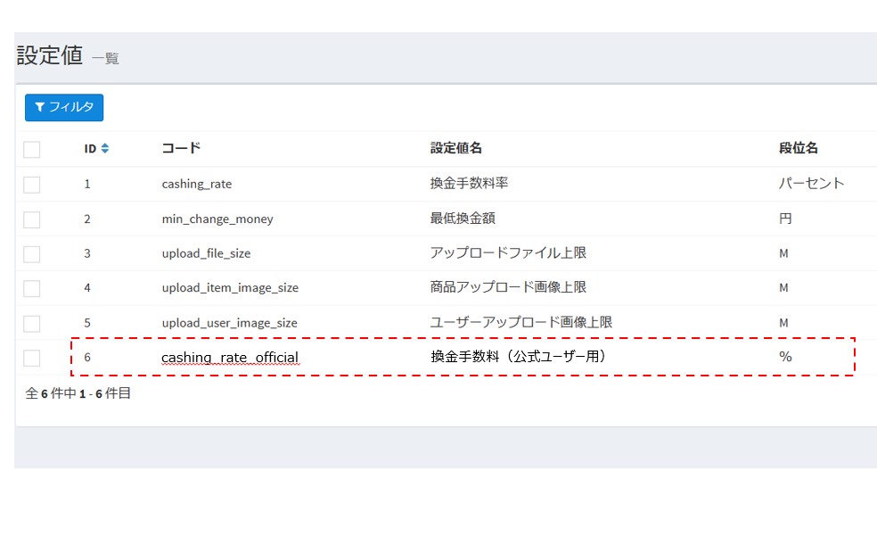Image resolution: width=877 pixels, height=537 pixels.
Task: Click the ID column sort arrows icon
Action: tap(105, 149)
